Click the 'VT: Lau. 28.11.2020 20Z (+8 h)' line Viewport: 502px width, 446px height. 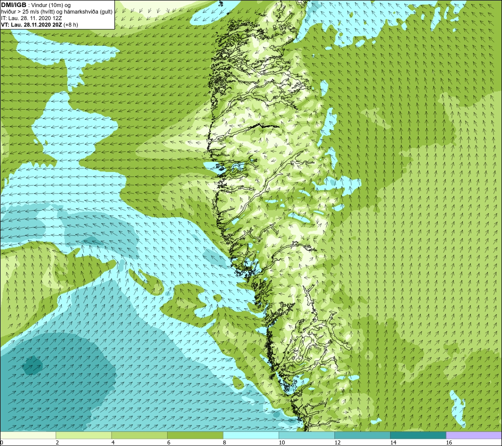click(x=39, y=25)
